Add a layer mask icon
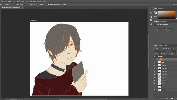 167,99
